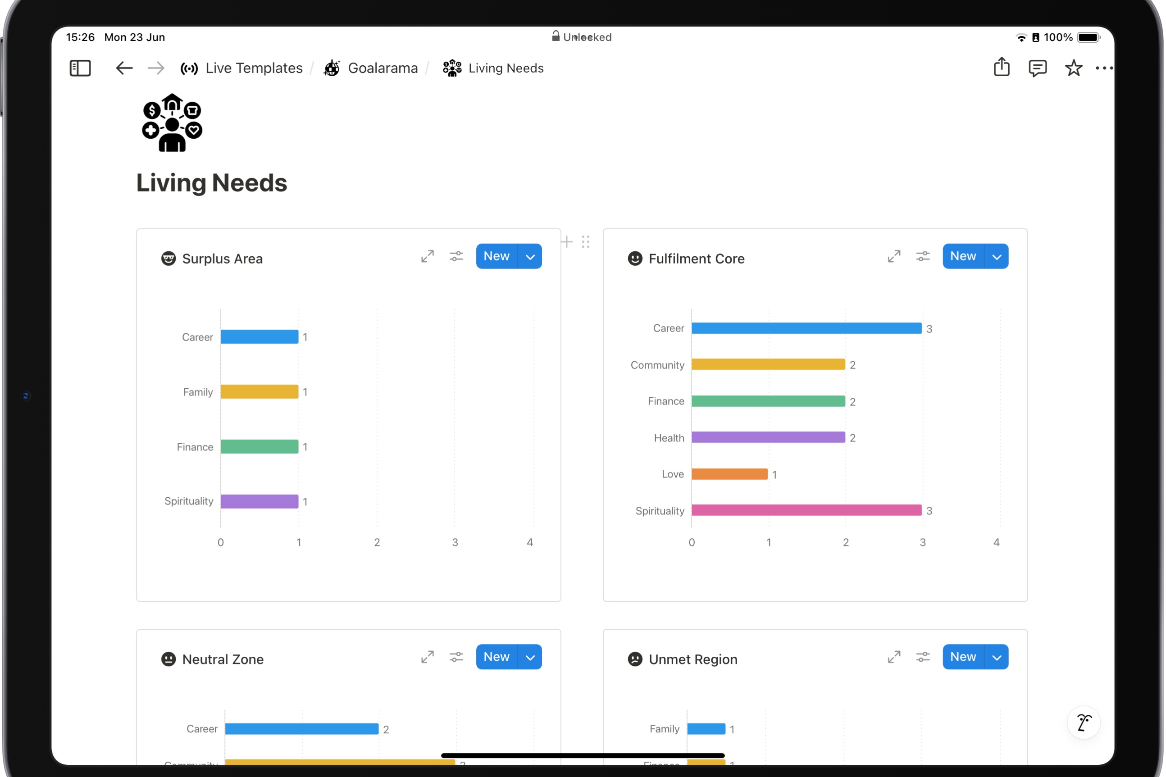This screenshot has height=777, width=1166.
Task: Expand the Neutral Zone chart to full page
Action: coord(427,657)
